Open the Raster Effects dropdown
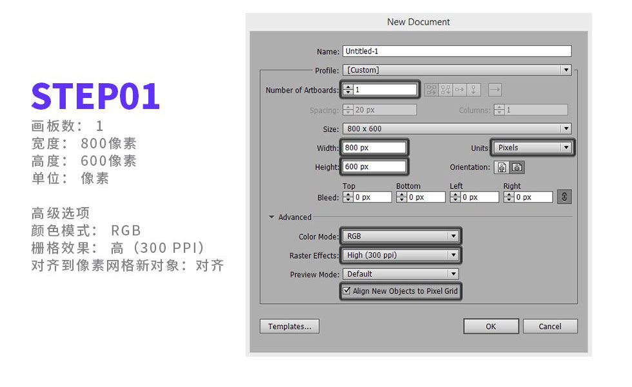The width and height of the screenshot is (632, 387). 400,255
